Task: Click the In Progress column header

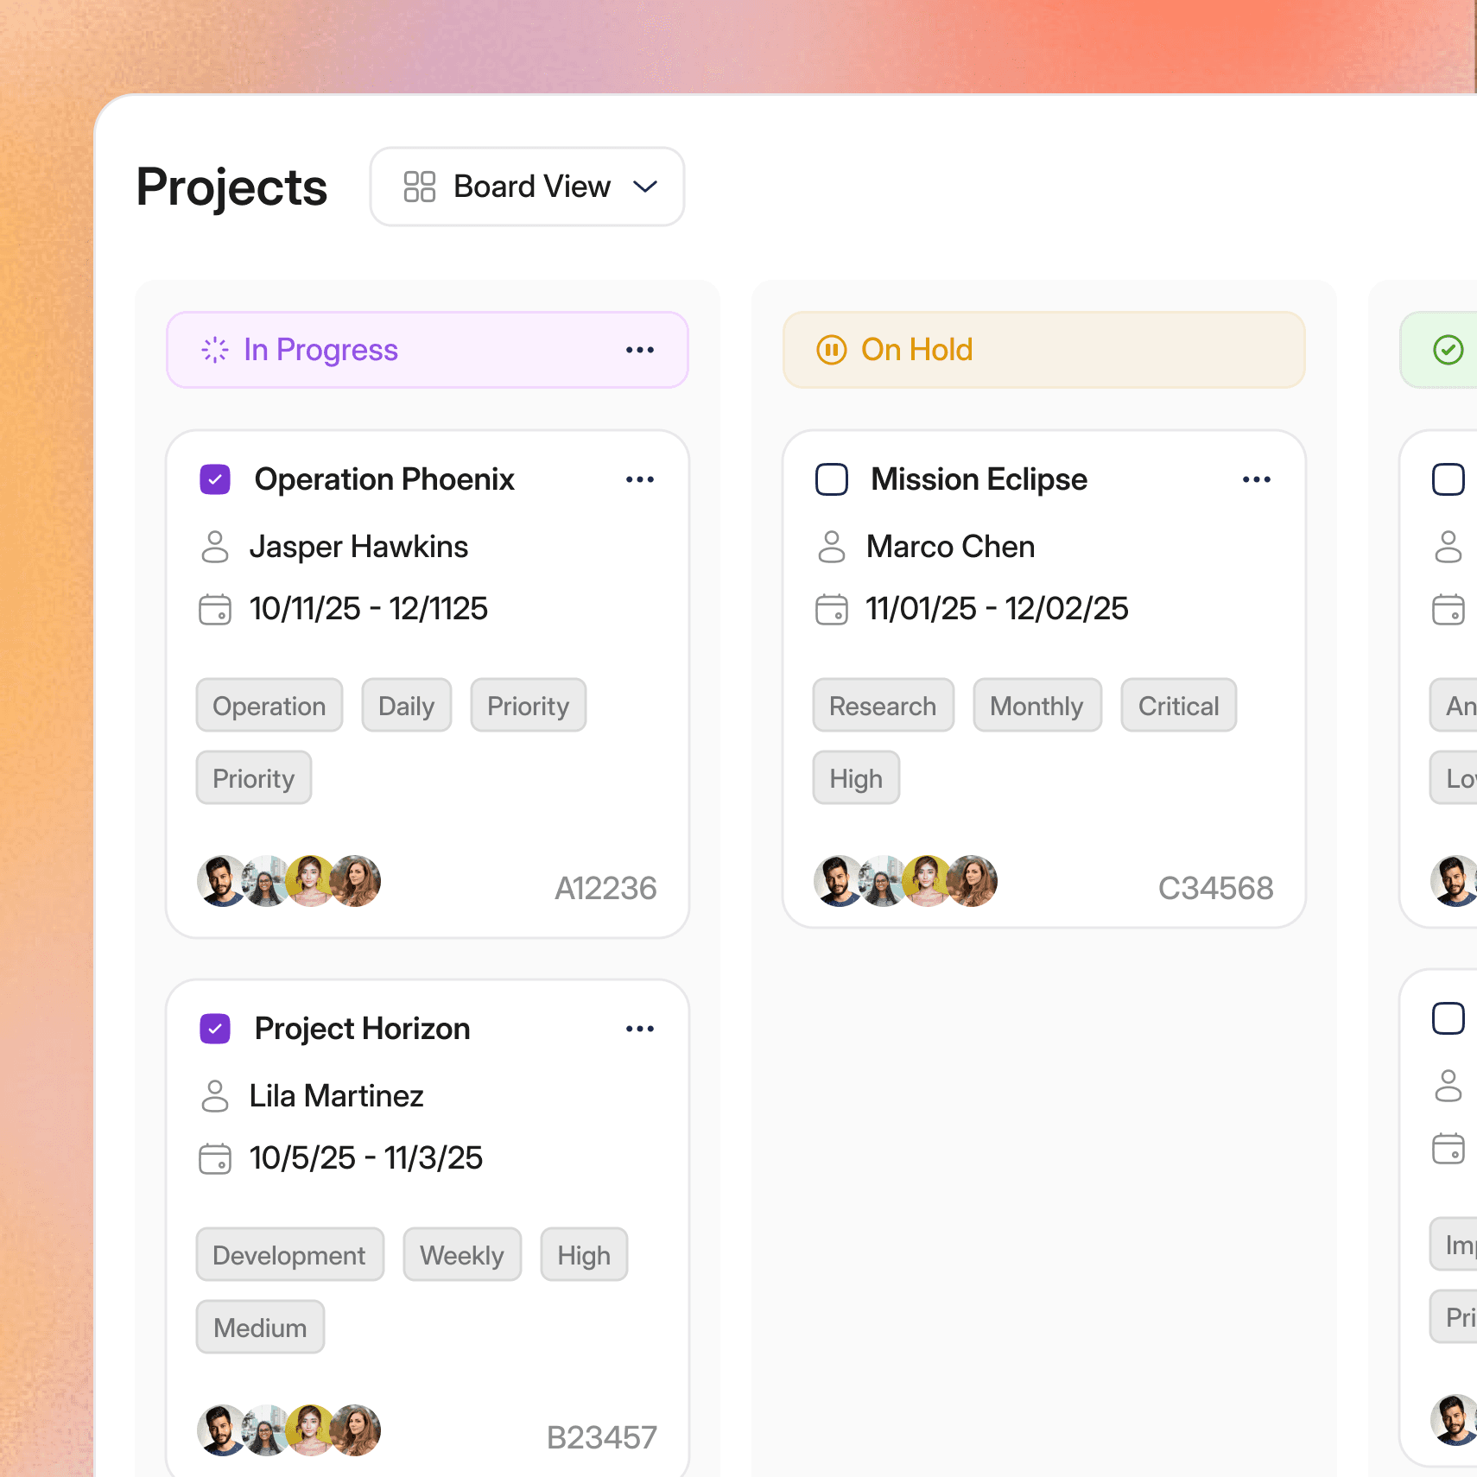Action: (428, 350)
